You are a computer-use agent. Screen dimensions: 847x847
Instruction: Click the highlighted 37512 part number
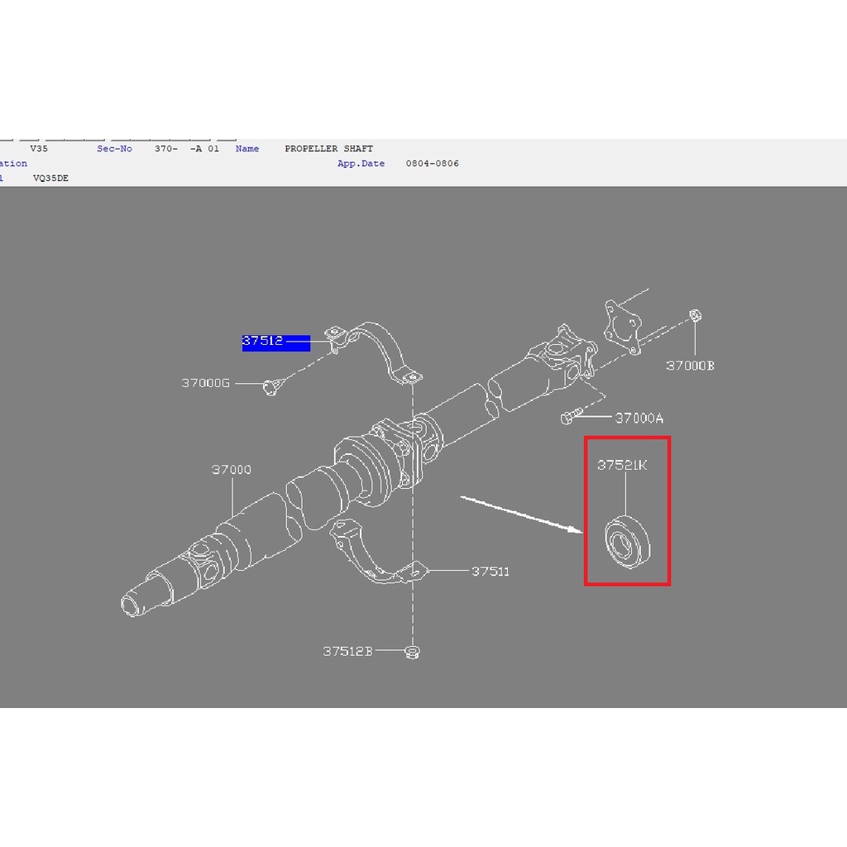coord(263,342)
